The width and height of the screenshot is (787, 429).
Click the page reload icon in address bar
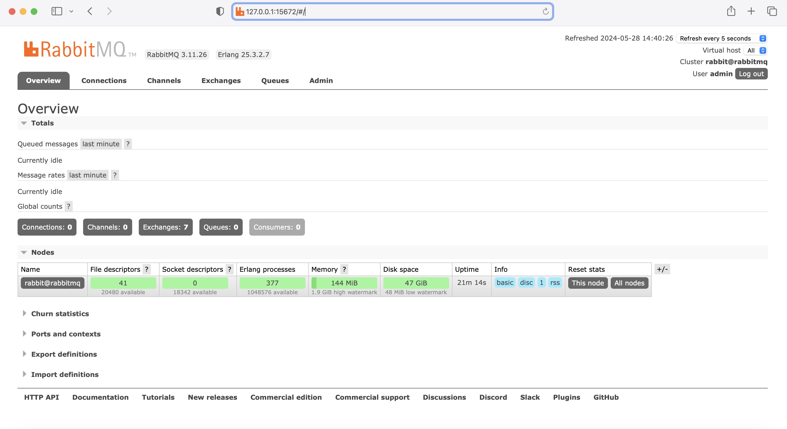[546, 12]
